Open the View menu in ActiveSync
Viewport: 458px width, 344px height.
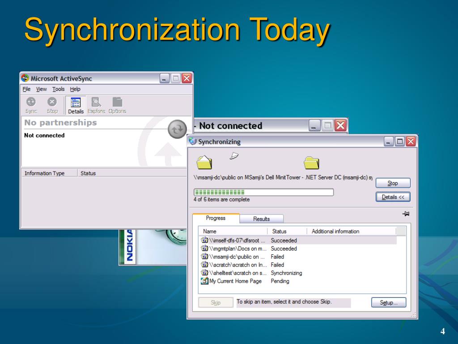point(41,89)
